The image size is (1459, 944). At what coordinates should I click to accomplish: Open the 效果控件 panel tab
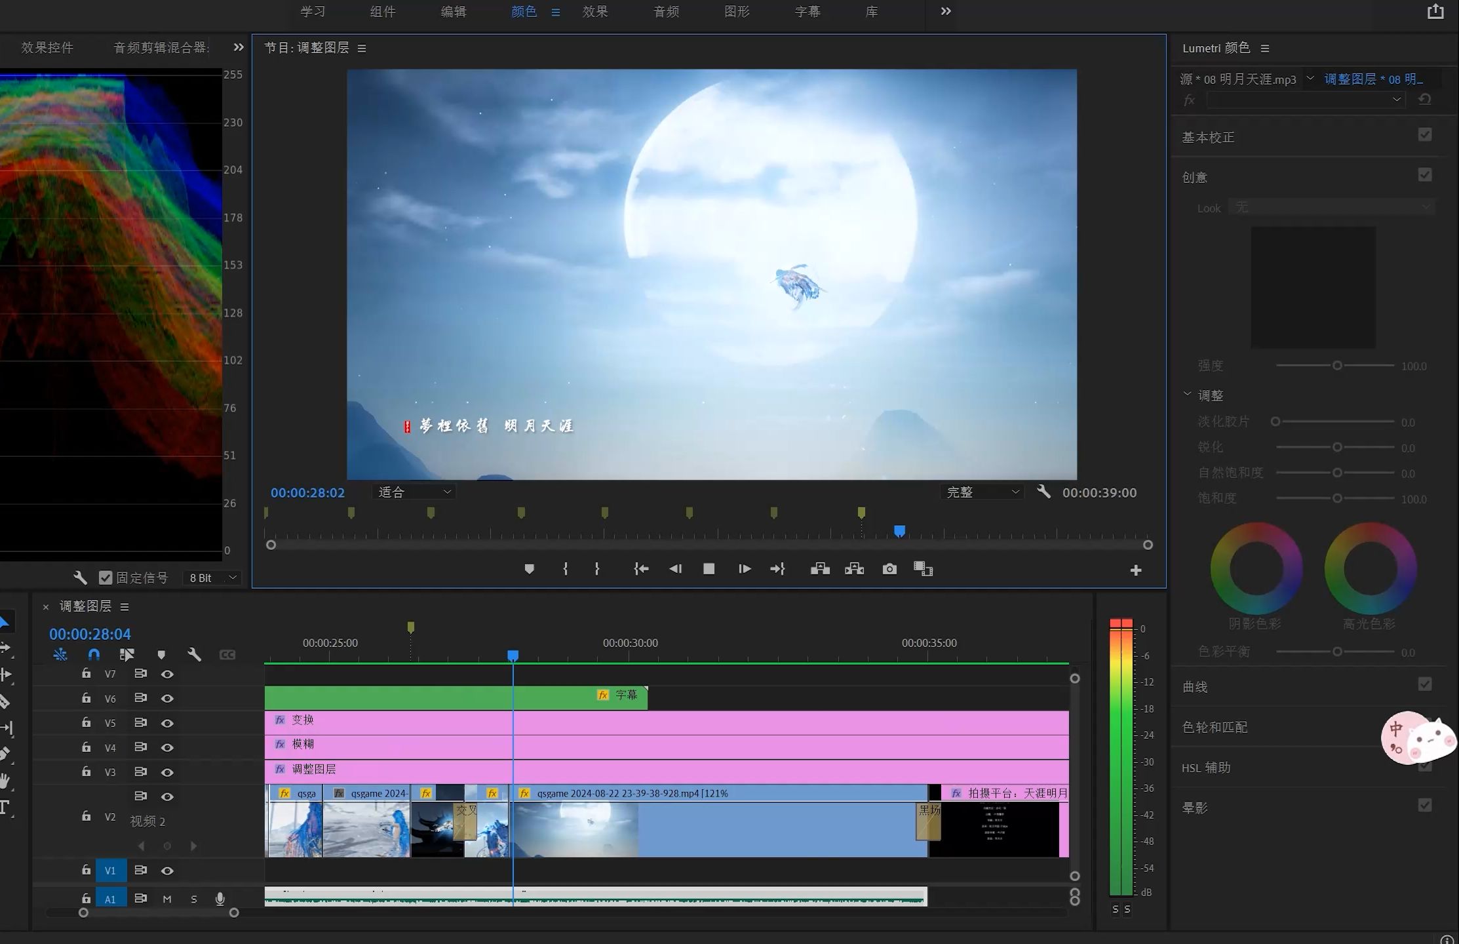tap(47, 47)
